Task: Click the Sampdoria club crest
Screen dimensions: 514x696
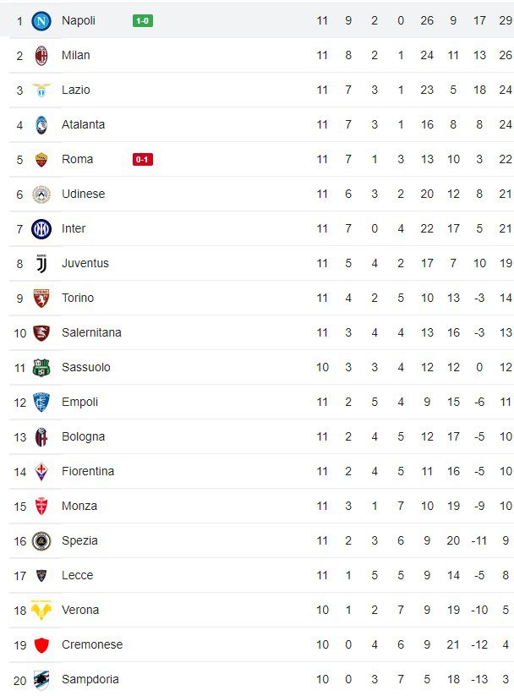Action: point(41,679)
